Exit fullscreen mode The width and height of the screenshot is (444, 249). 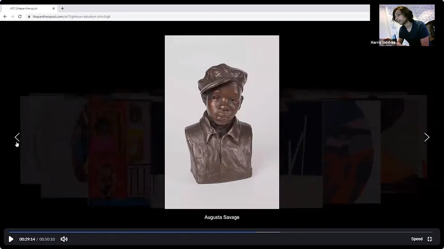pos(430,239)
